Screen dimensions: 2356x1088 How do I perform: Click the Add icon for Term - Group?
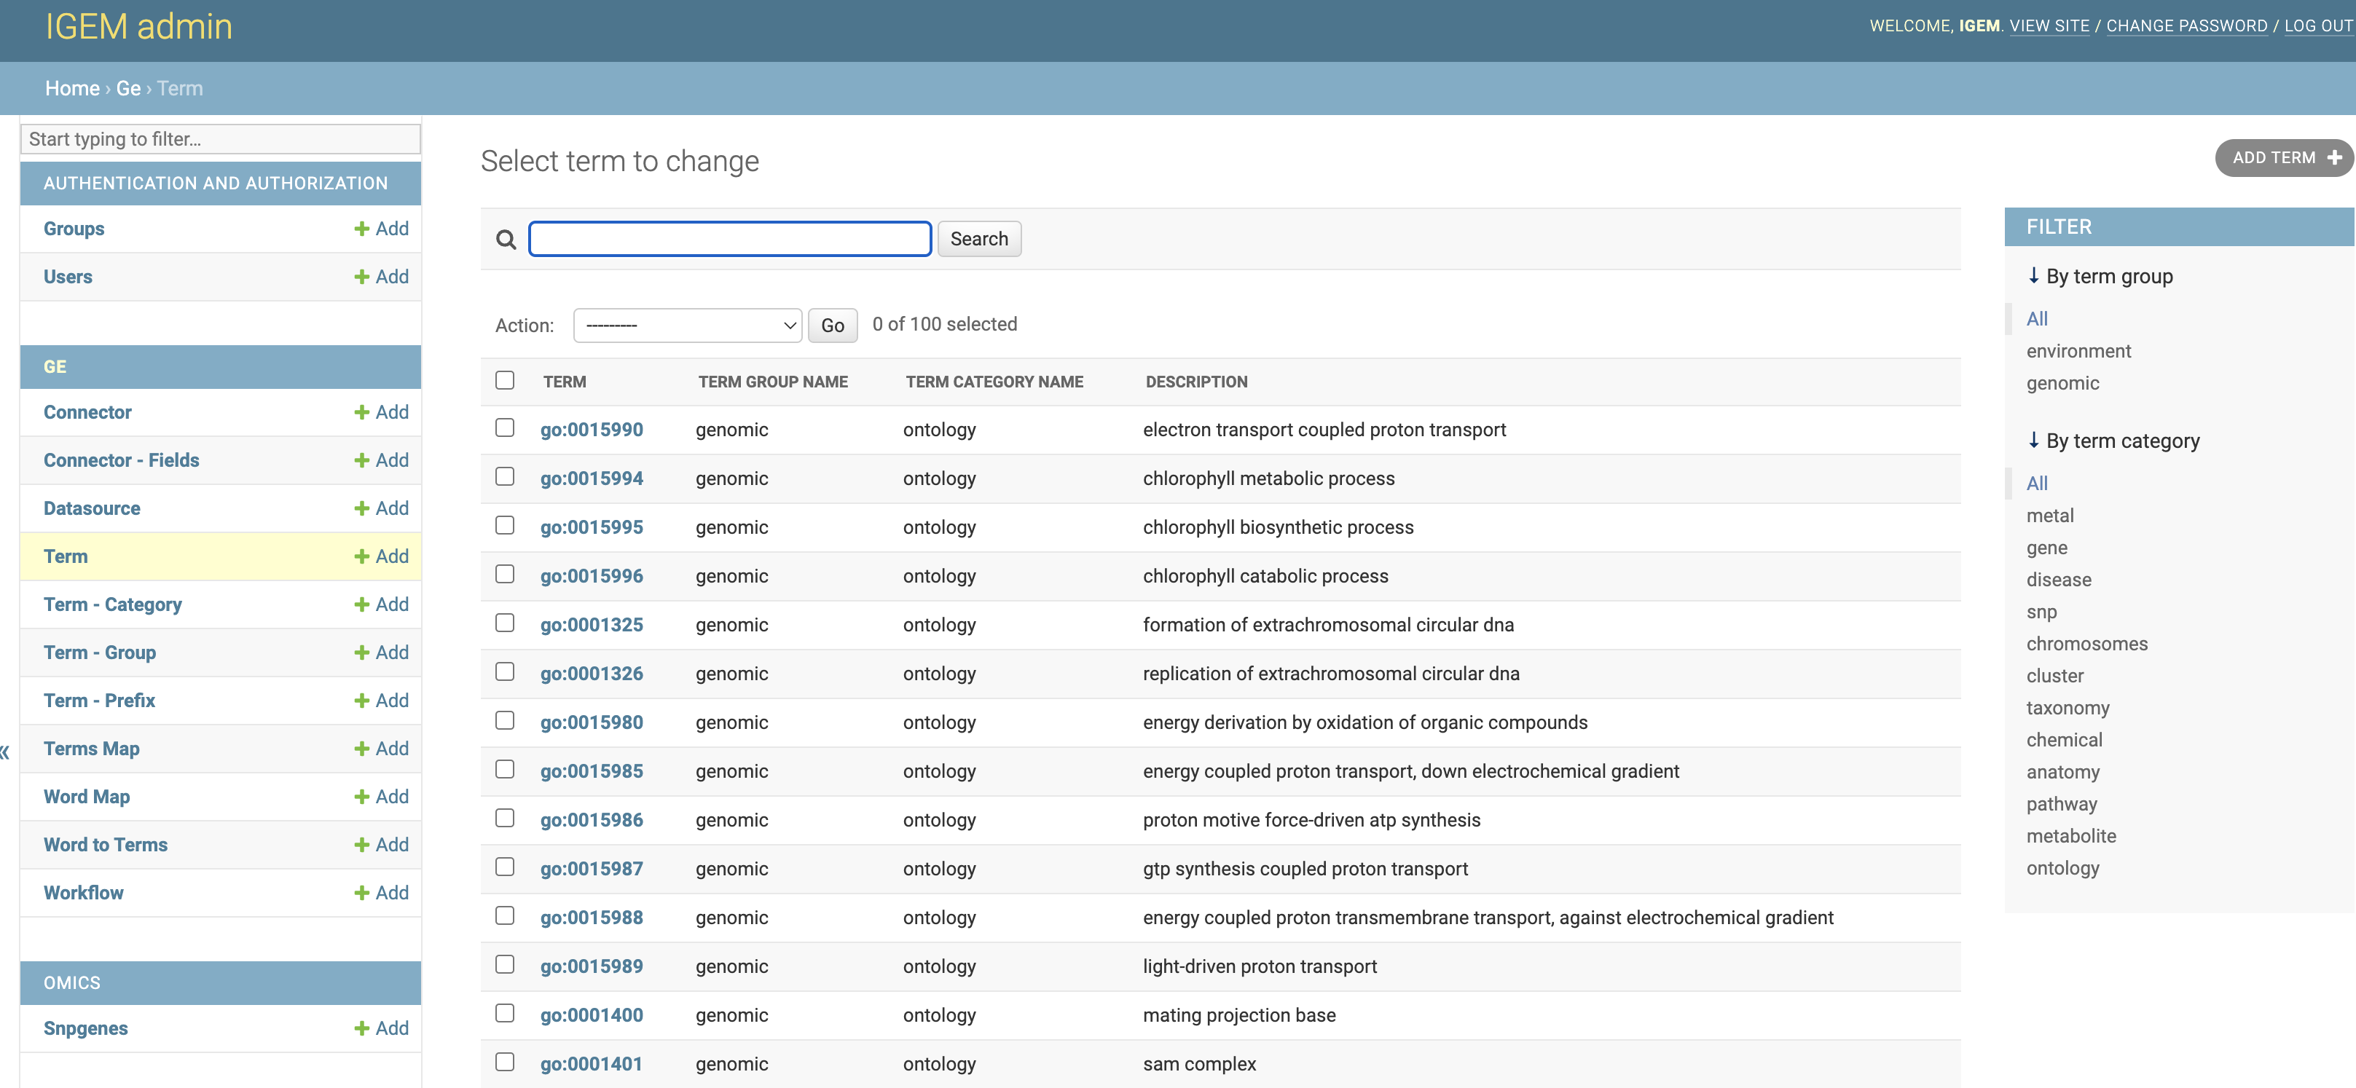coord(362,653)
